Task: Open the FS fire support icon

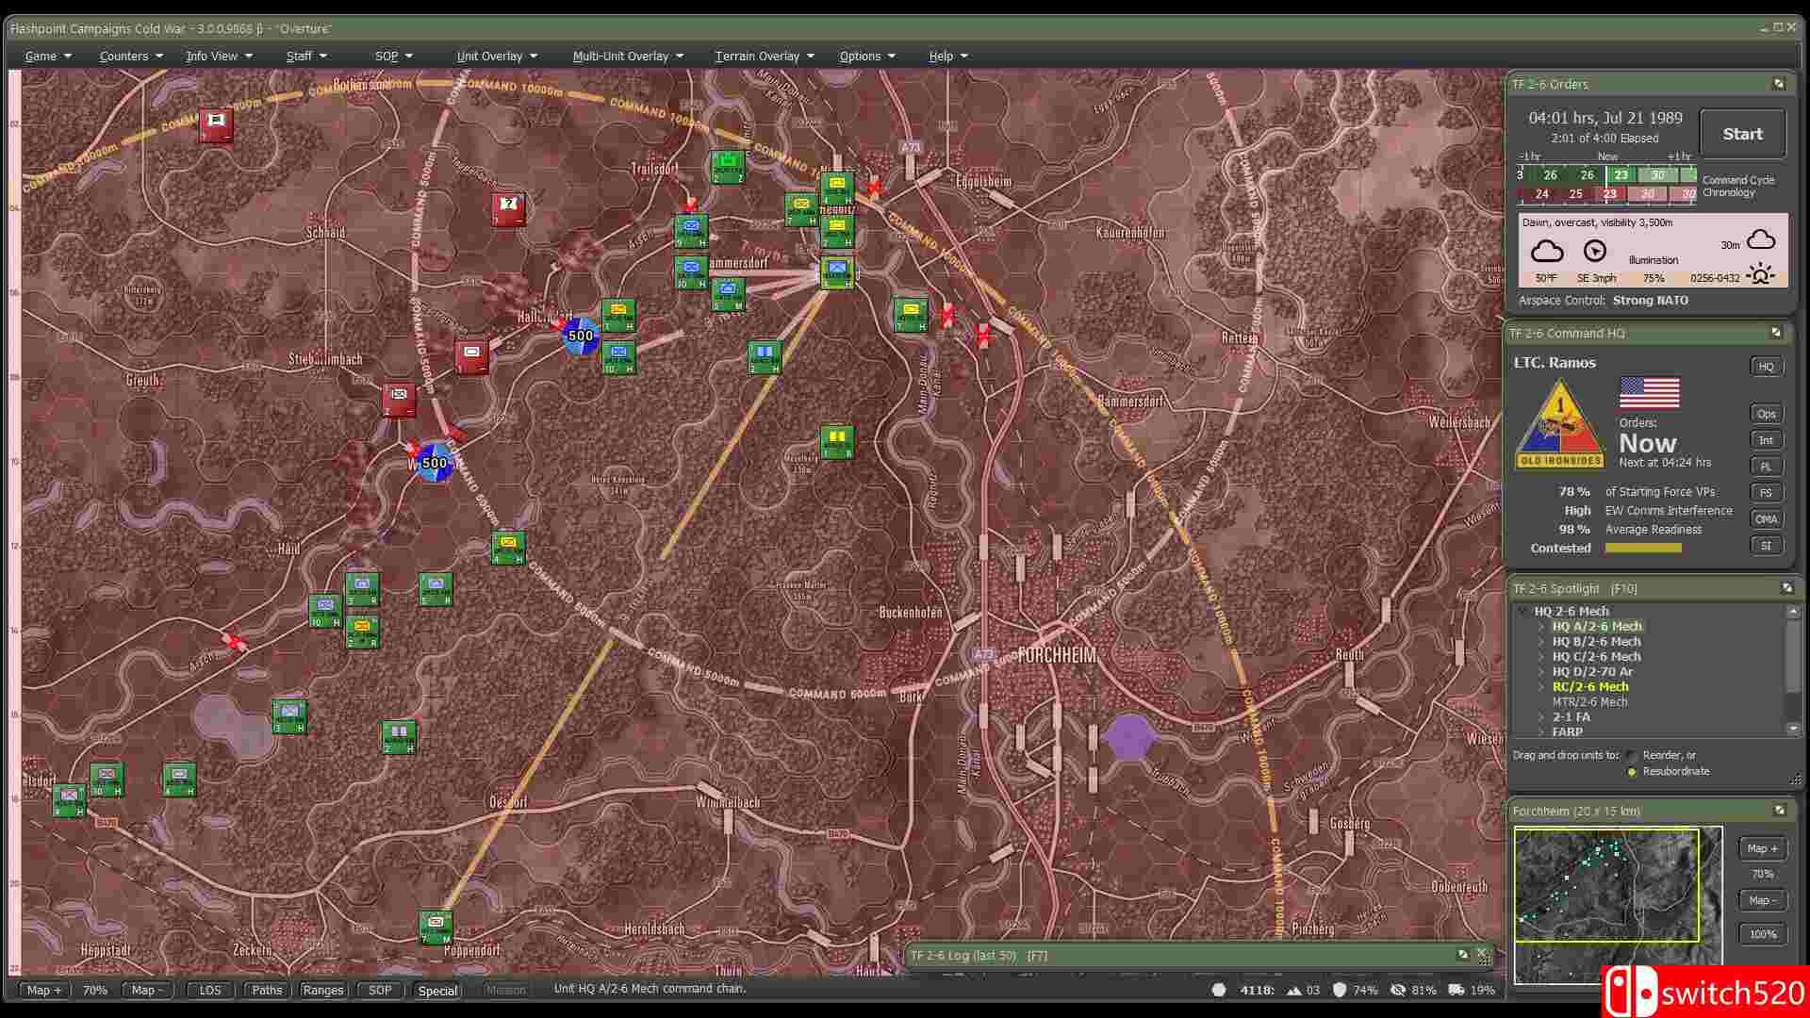Action: [x=1766, y=492]
